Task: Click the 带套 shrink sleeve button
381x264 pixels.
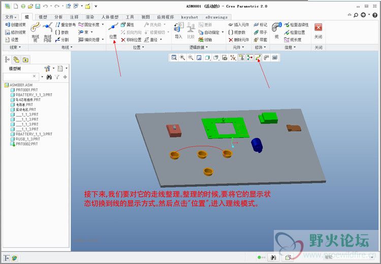Action: (x=260, y=40)
